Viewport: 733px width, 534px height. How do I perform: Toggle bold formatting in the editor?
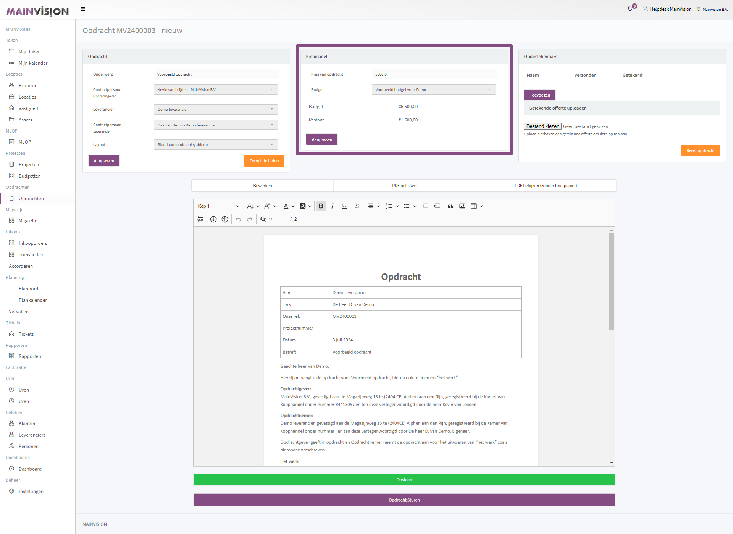tap(321, 206)
